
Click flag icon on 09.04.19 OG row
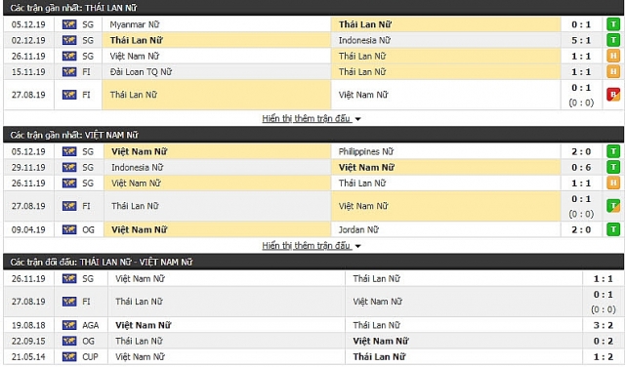69,229
